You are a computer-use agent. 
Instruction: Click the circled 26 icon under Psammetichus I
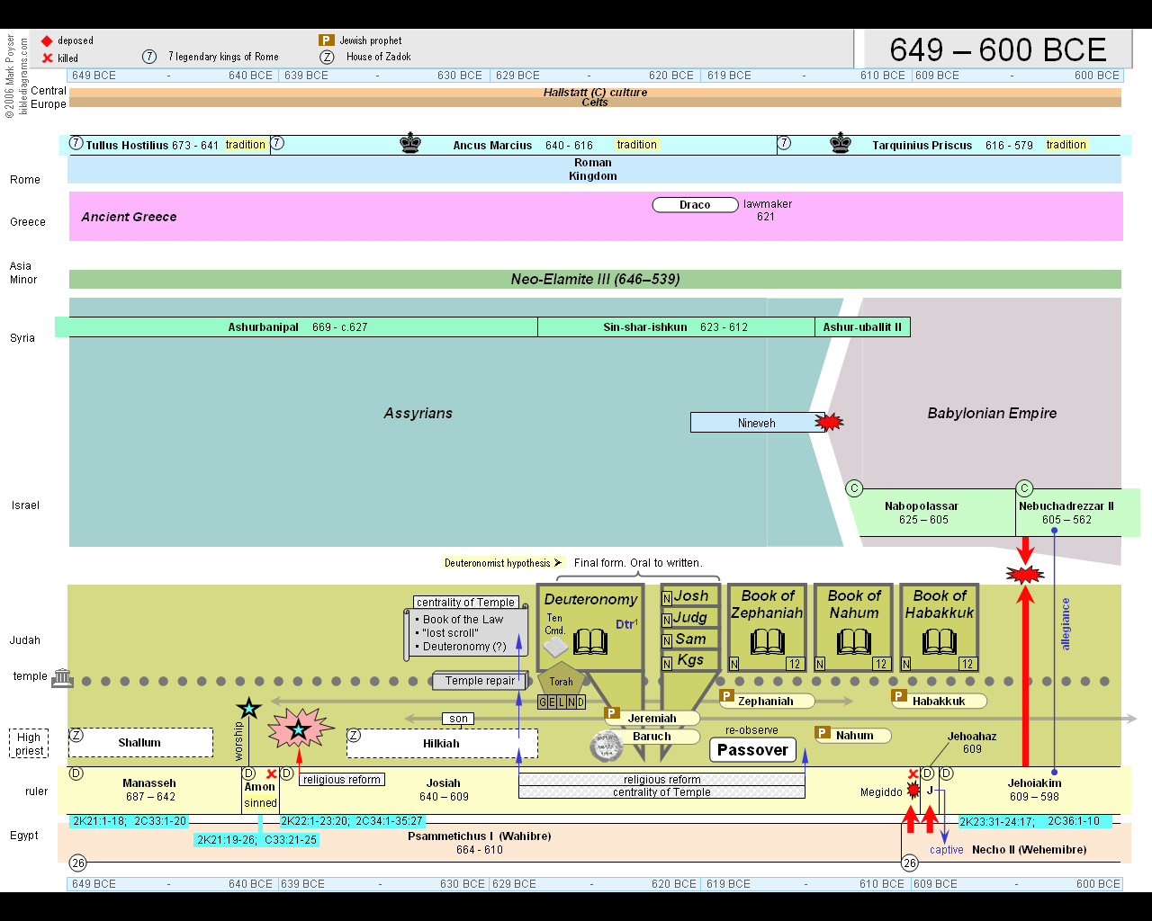pos(78,863)
